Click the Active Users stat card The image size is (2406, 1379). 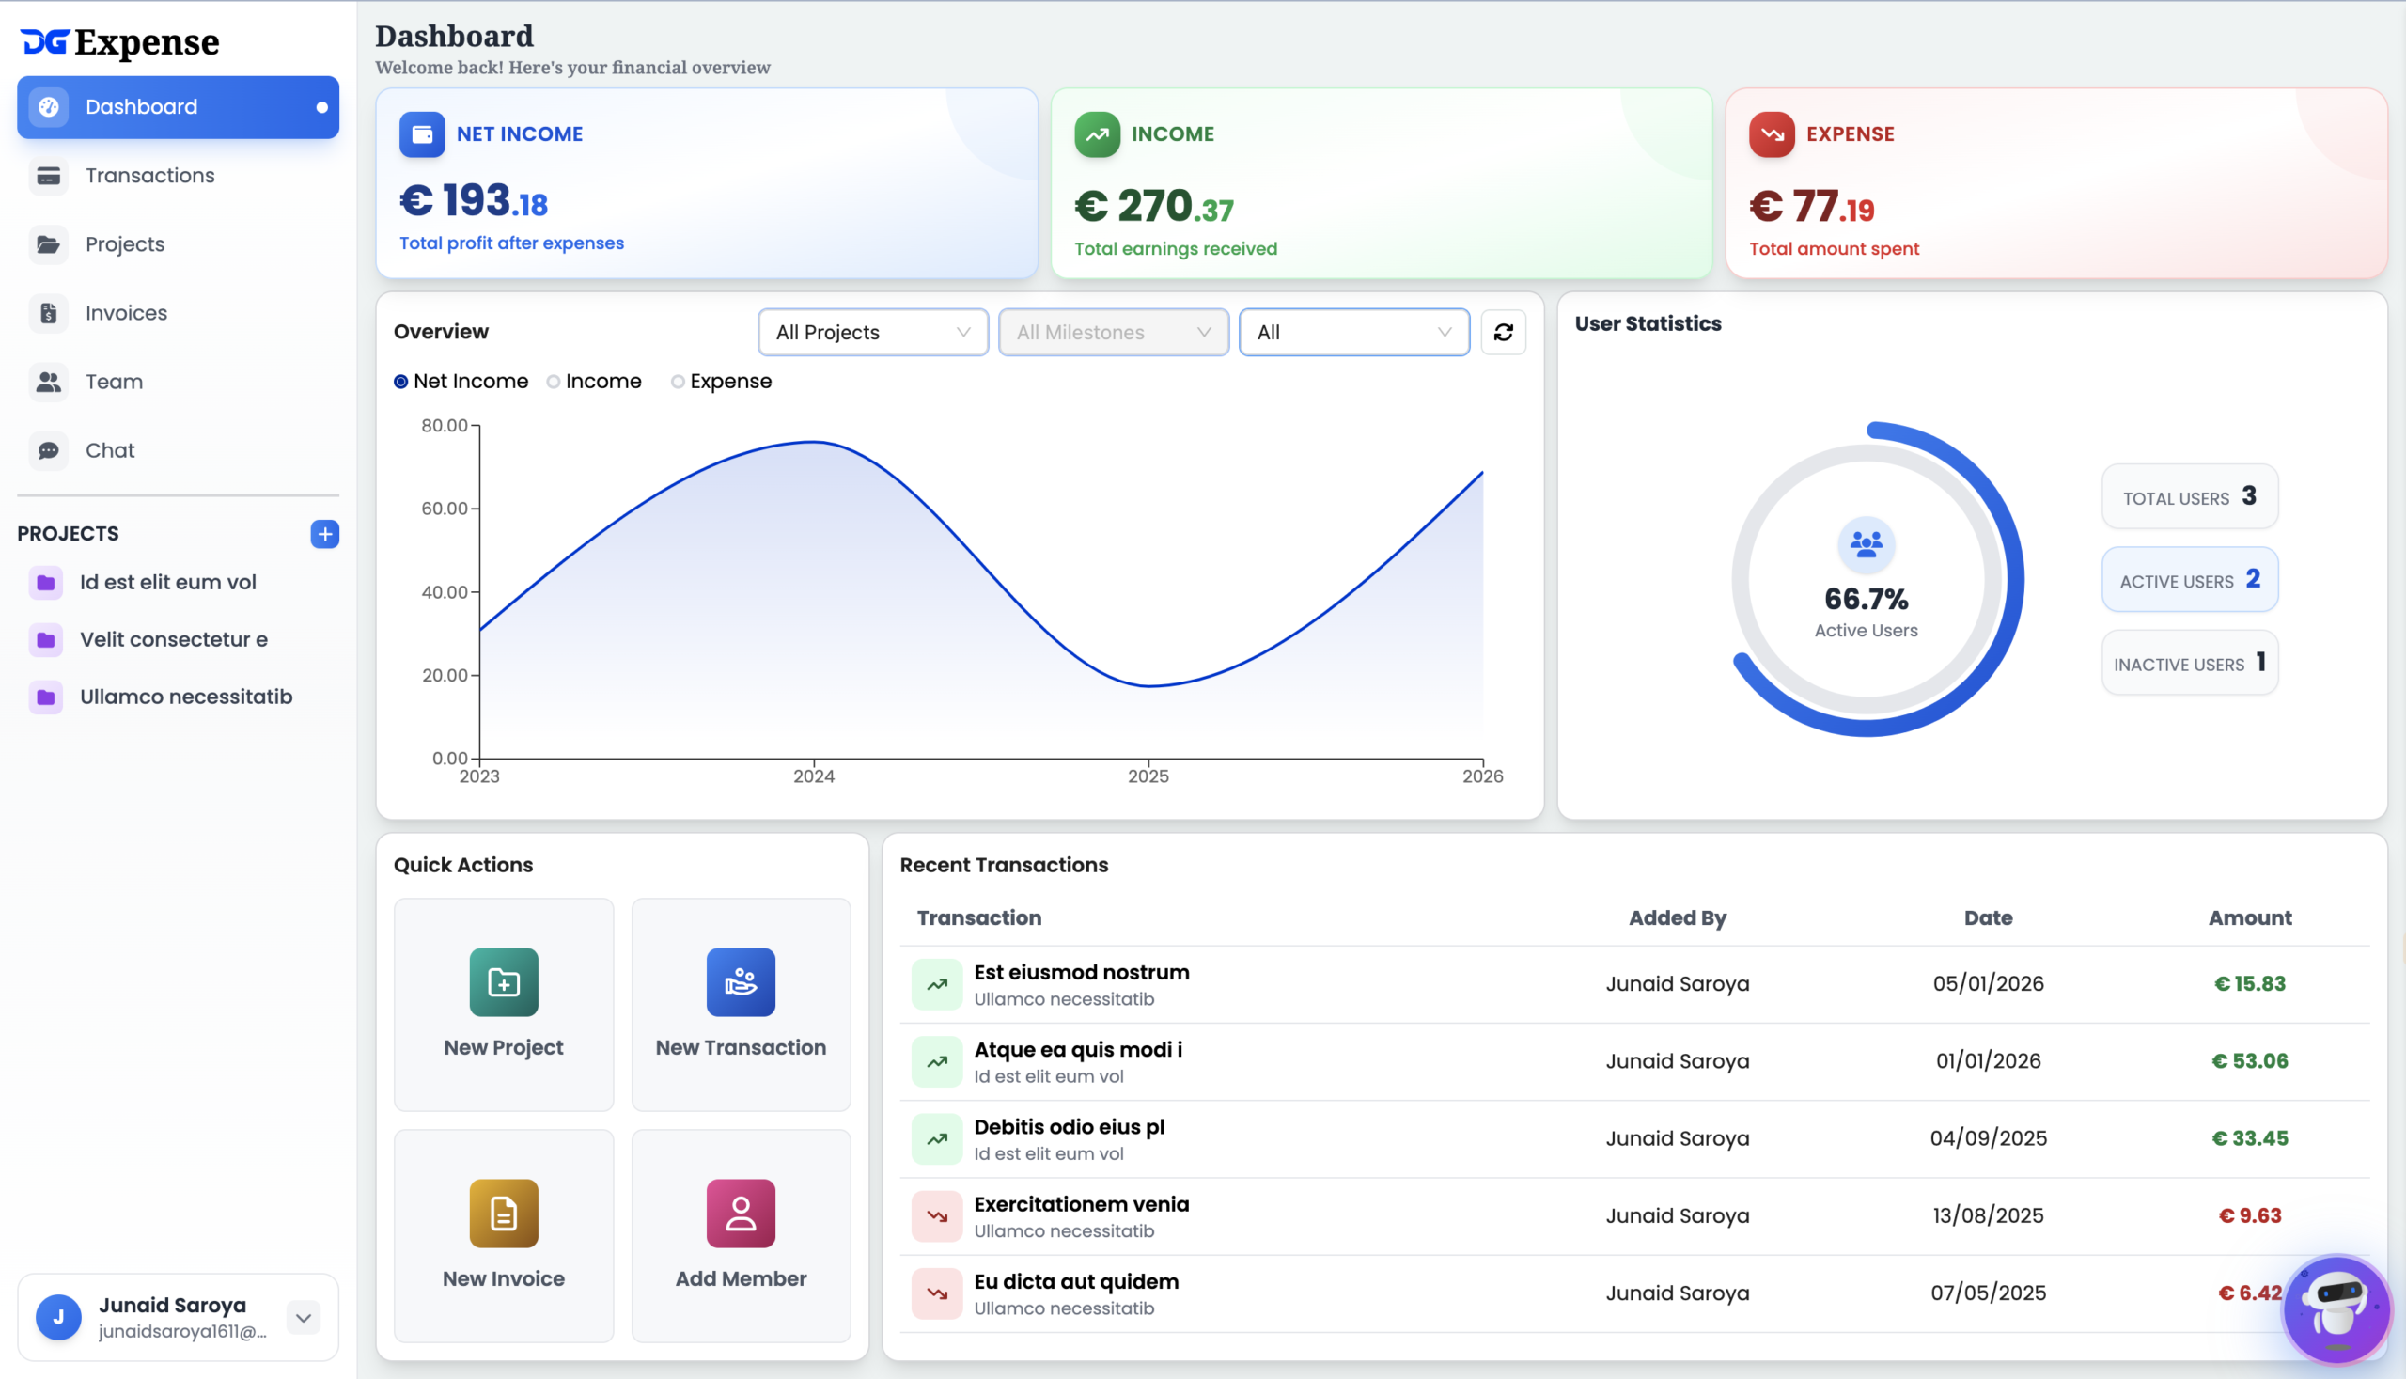coord(2189,581)
